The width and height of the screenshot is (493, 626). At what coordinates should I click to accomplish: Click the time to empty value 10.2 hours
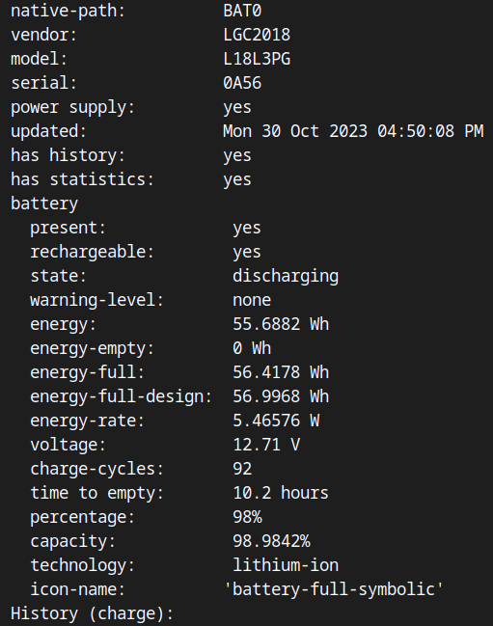click(281, 493)
